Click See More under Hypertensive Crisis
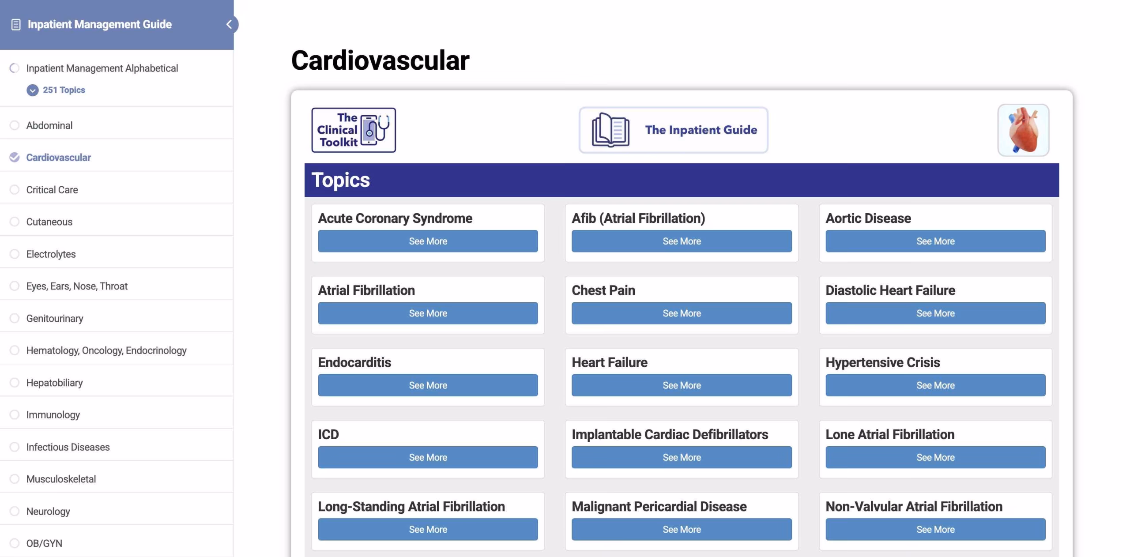 (935, 385)
